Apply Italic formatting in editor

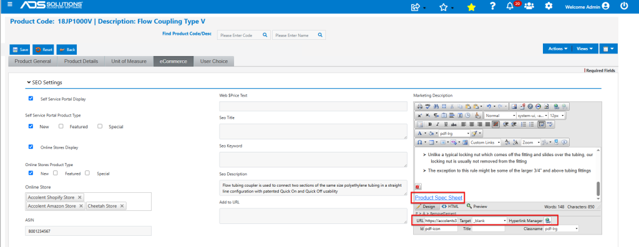pos(437,124)
